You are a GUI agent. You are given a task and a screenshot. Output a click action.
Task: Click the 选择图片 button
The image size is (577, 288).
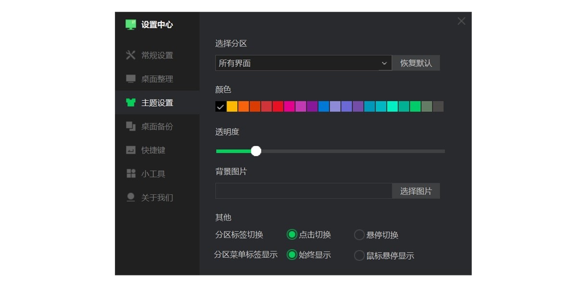click(x=416, y=191)
